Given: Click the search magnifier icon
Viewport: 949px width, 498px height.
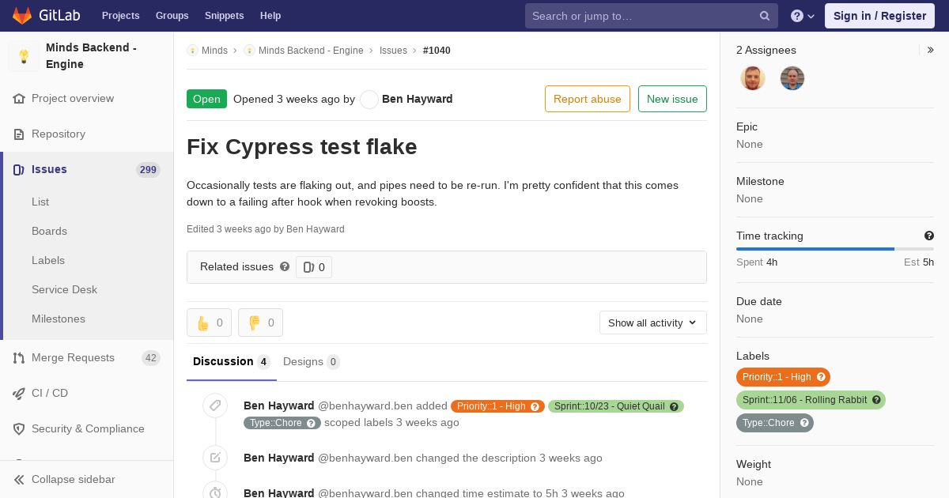Looking at the screenshot, I should pos(765,16).
